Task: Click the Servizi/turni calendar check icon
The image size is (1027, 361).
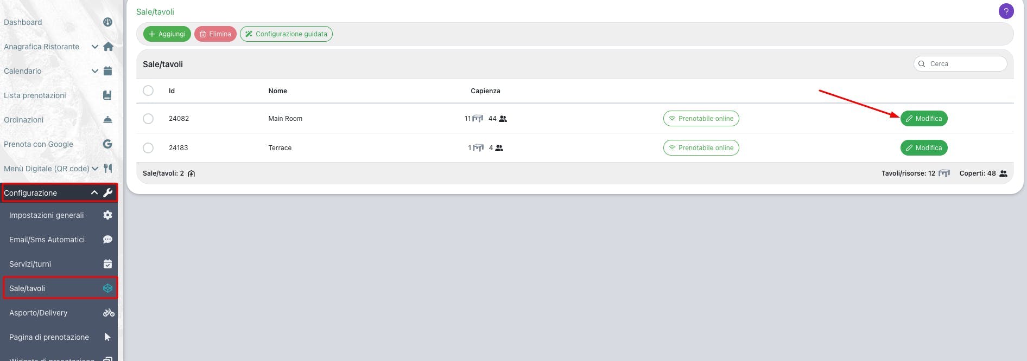Action: [107, 264]
